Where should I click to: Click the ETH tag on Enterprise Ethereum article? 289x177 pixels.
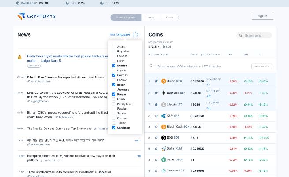(138, 156)
